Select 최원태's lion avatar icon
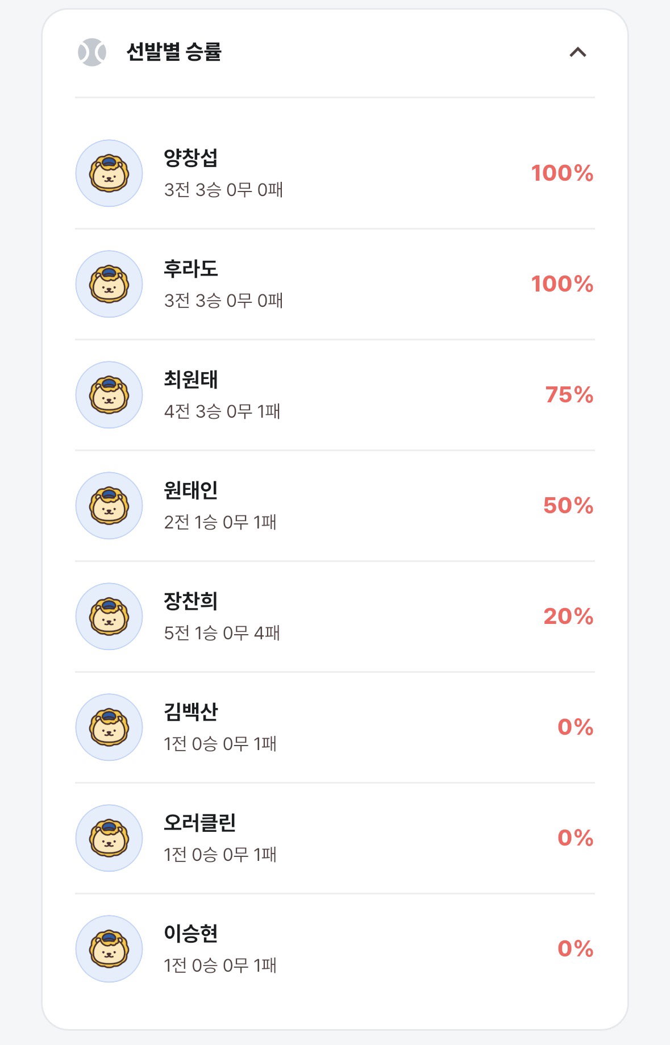The height and width of the screenshot is (1045, 670). 109,395
